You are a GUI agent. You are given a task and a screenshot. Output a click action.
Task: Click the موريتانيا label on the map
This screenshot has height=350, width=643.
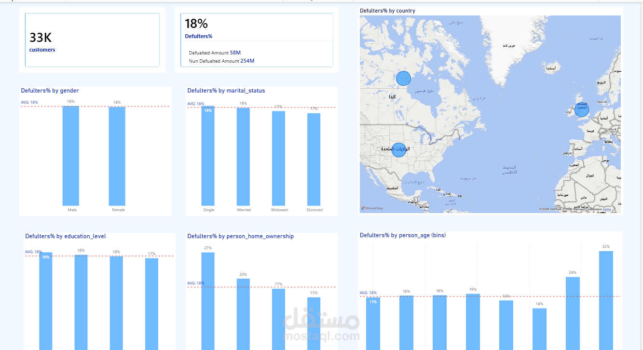(563, 195)
